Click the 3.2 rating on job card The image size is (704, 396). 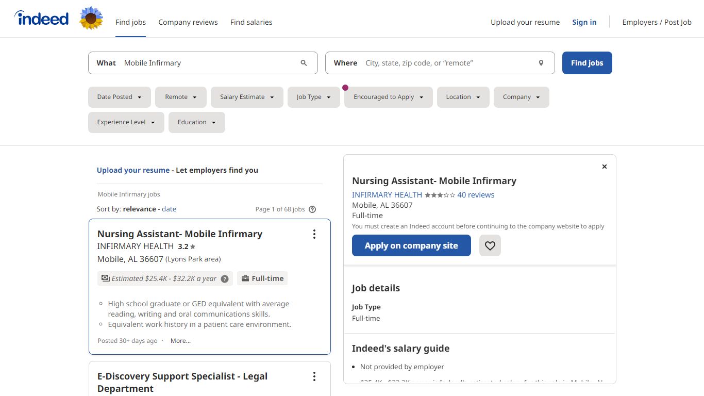coord(187,246)
